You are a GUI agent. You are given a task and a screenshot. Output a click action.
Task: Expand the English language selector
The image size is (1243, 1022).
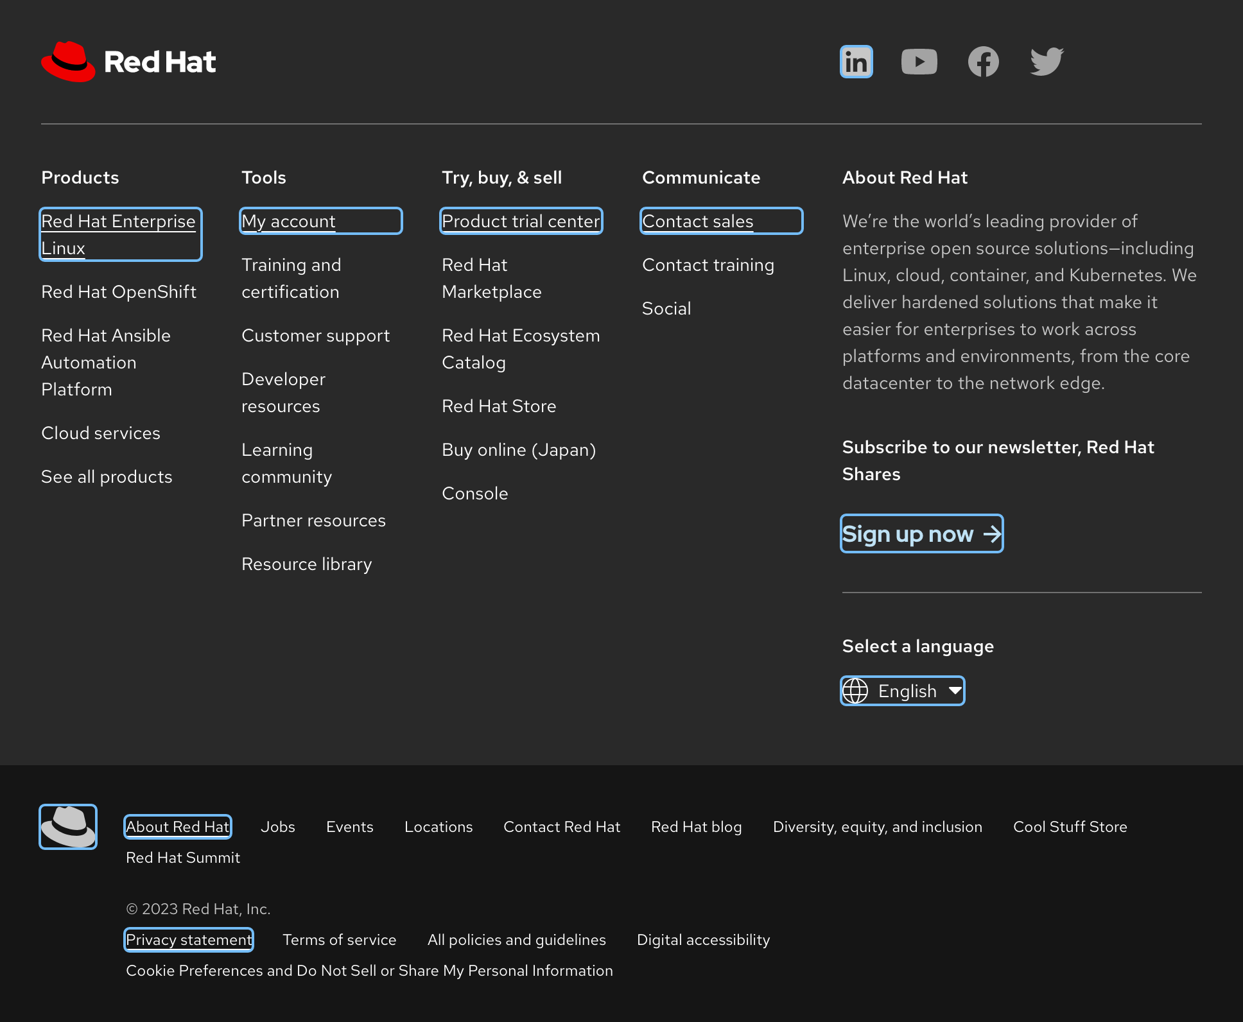point(901,691)
